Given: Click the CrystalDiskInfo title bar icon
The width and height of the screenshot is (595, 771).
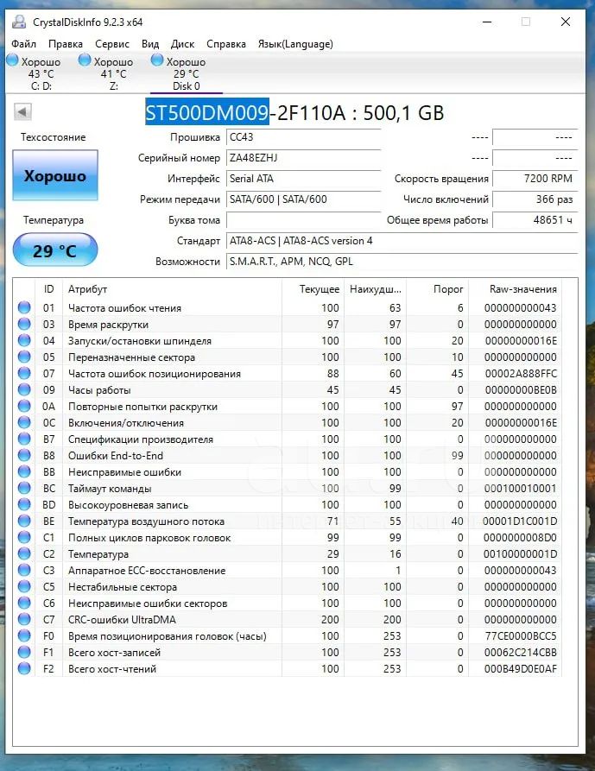Looking at the screenshot, I should [19, 22].
